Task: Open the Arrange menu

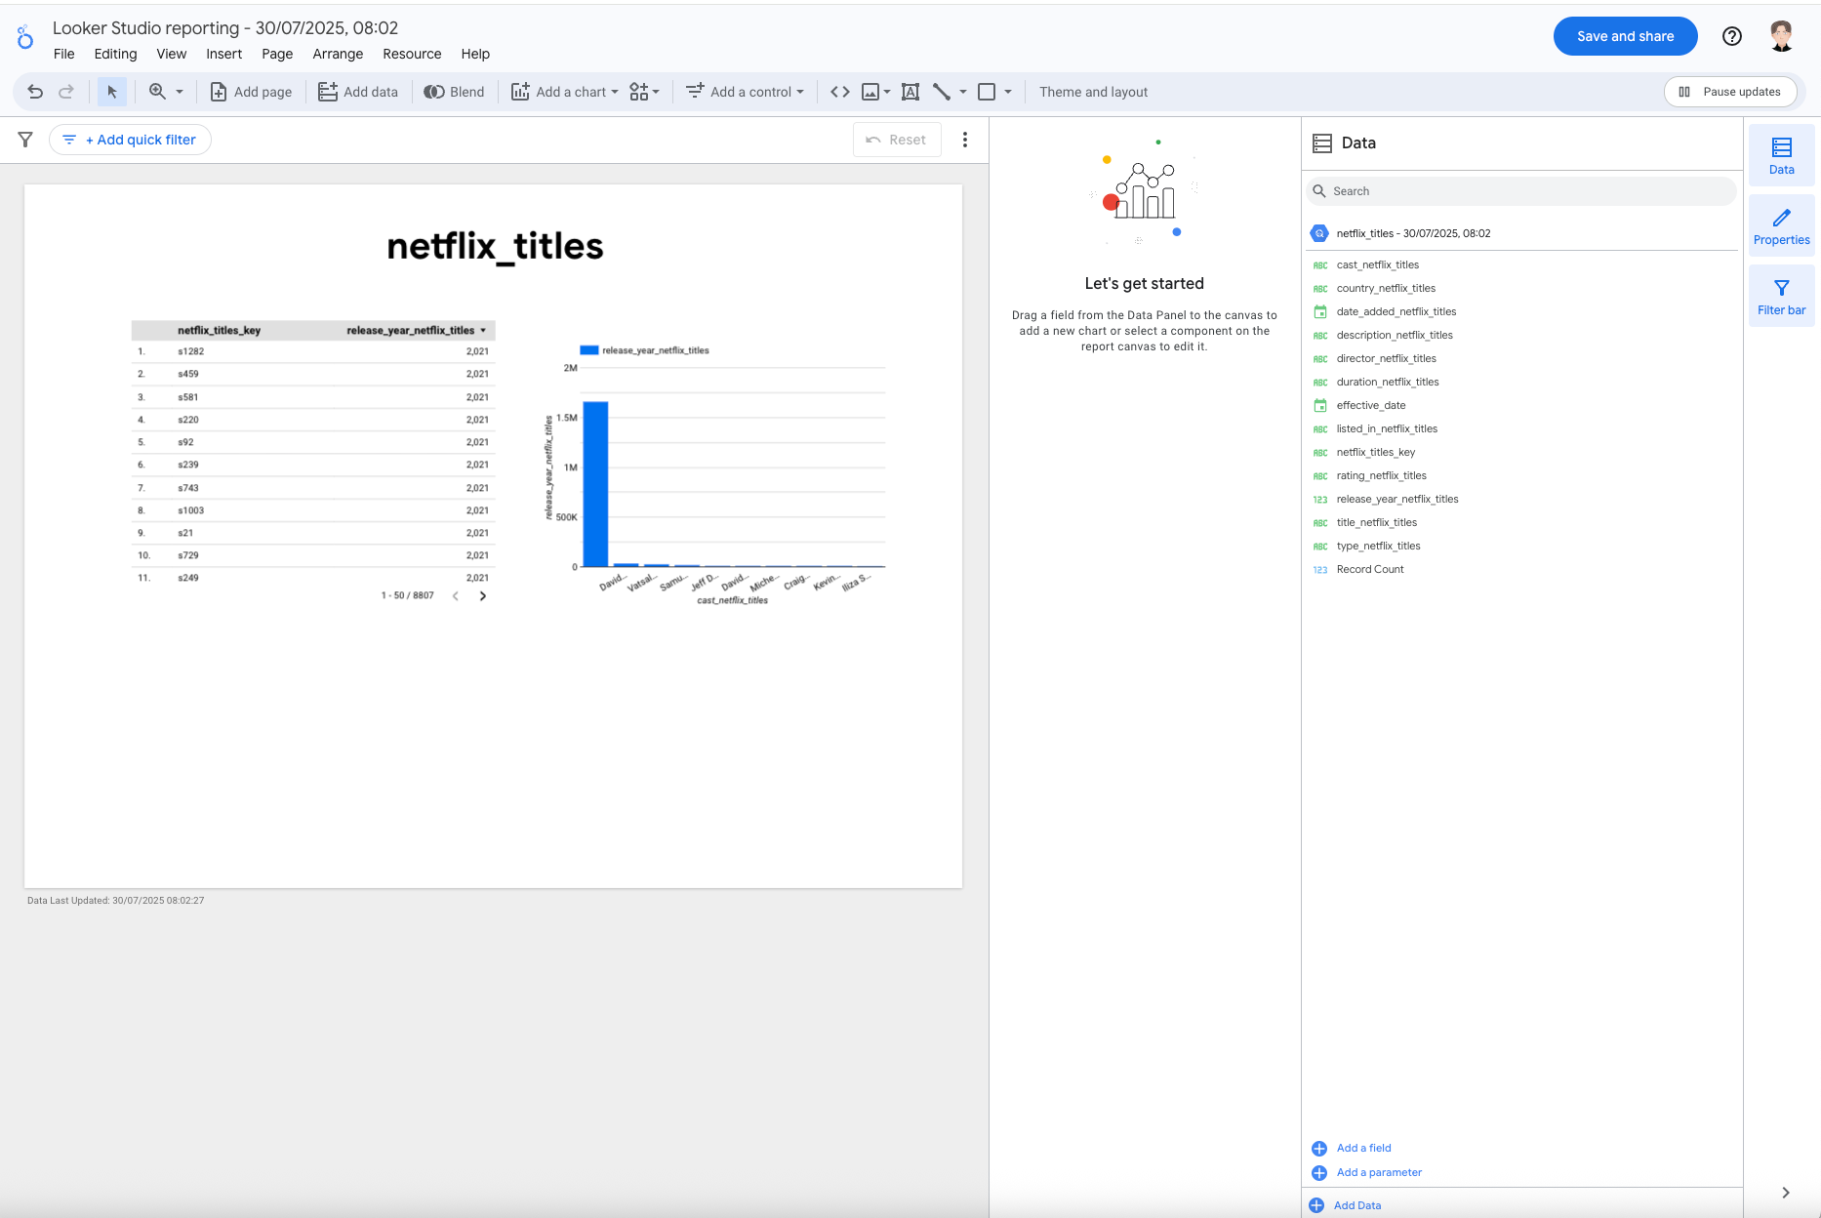Action: (338, 54)
